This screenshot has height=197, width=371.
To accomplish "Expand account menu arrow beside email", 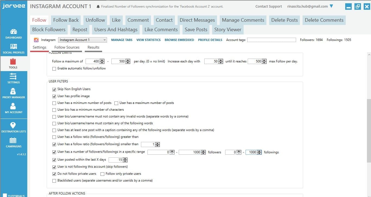I will tap(331, 6).
